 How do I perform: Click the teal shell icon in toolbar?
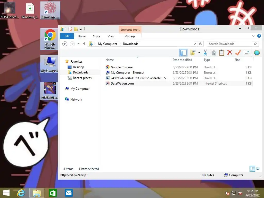pos(257,53)
